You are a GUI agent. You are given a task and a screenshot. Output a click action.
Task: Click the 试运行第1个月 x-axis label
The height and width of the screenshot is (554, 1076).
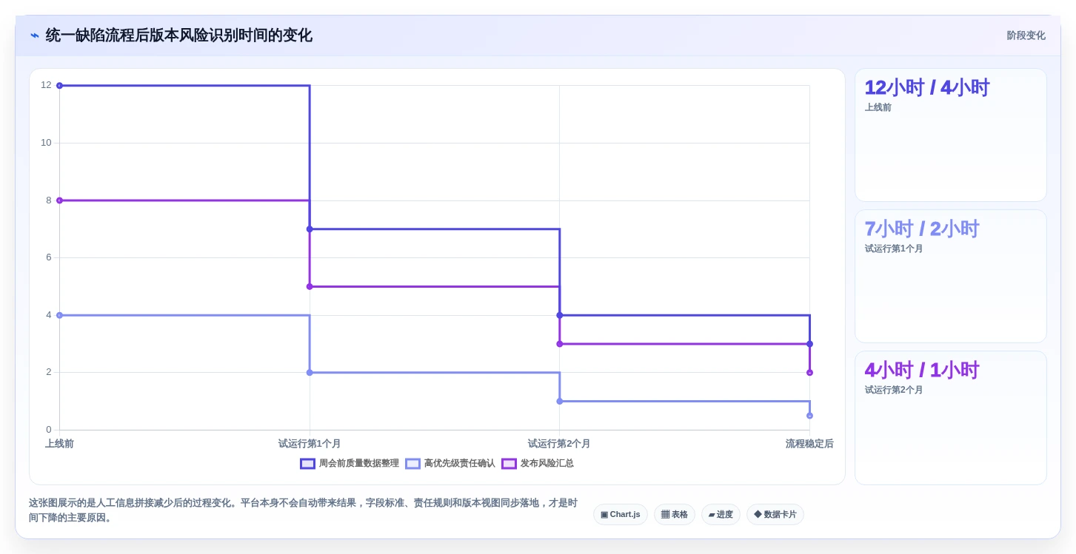tap(310, 444)
